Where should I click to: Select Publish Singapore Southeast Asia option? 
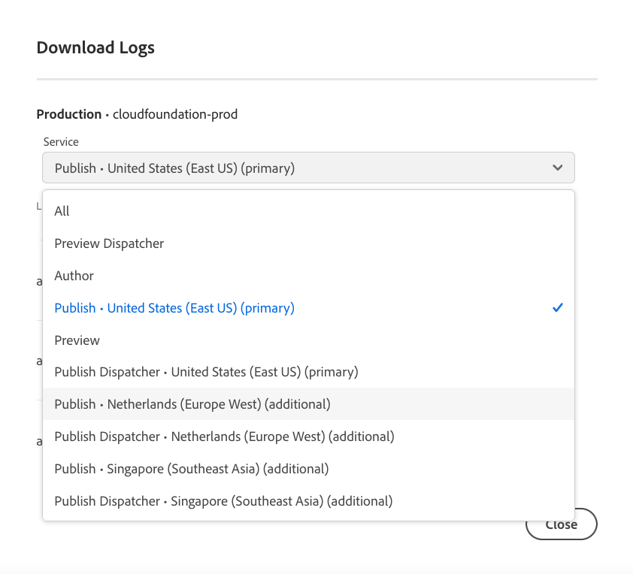[x=192, y=469]
